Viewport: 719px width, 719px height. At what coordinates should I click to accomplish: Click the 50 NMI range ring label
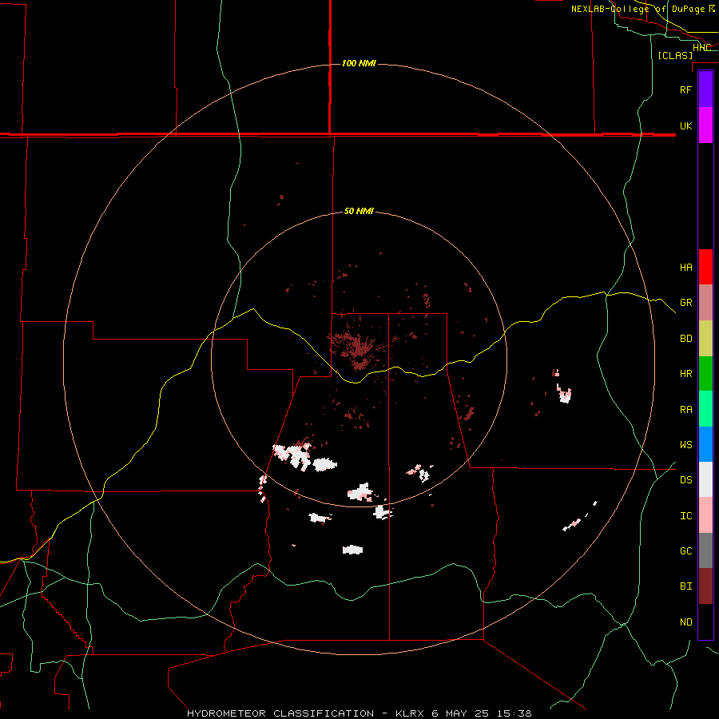[x=359, y=211]
